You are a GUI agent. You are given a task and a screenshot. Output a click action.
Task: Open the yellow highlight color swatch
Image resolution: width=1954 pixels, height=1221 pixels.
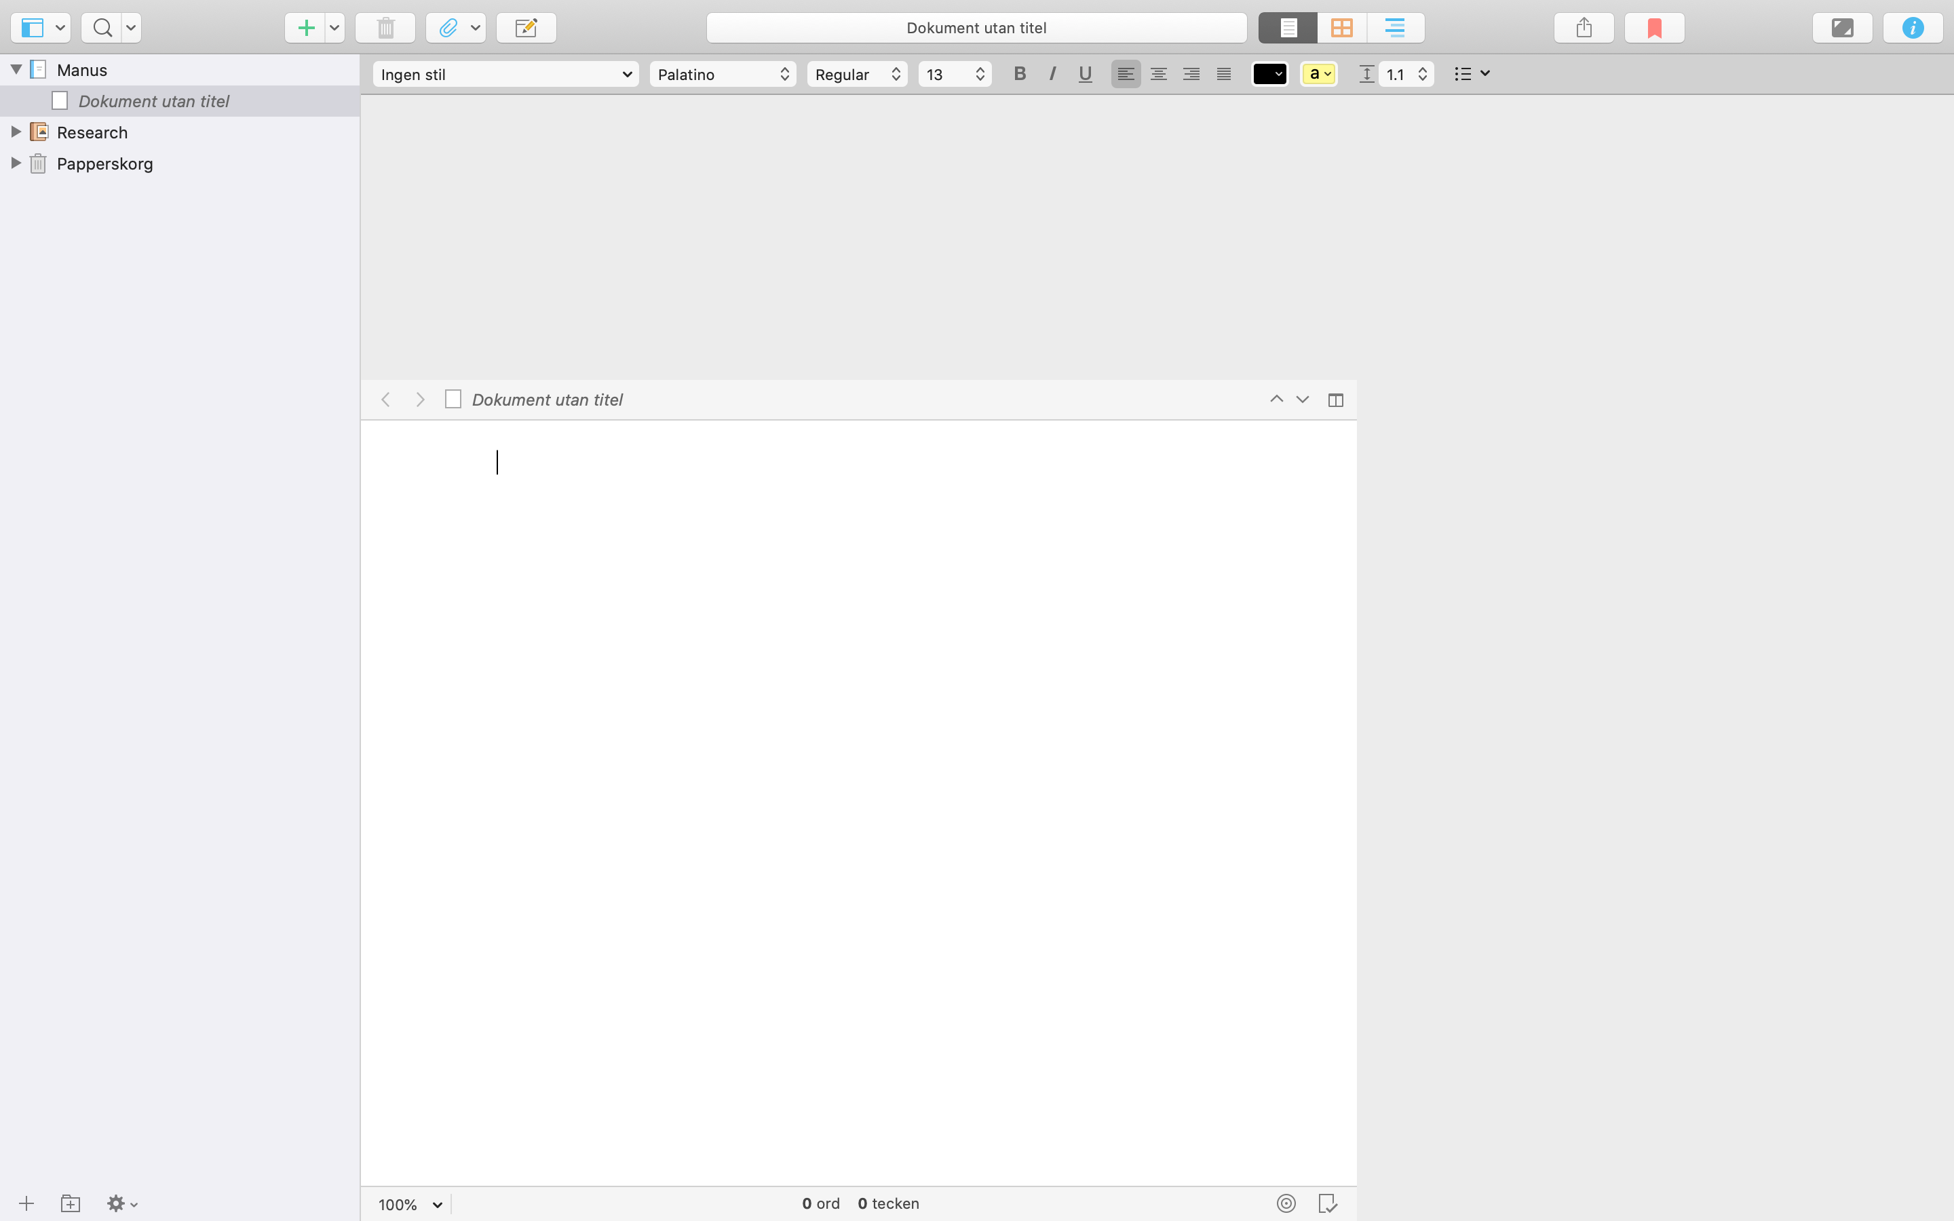(x=1318, y=75)
